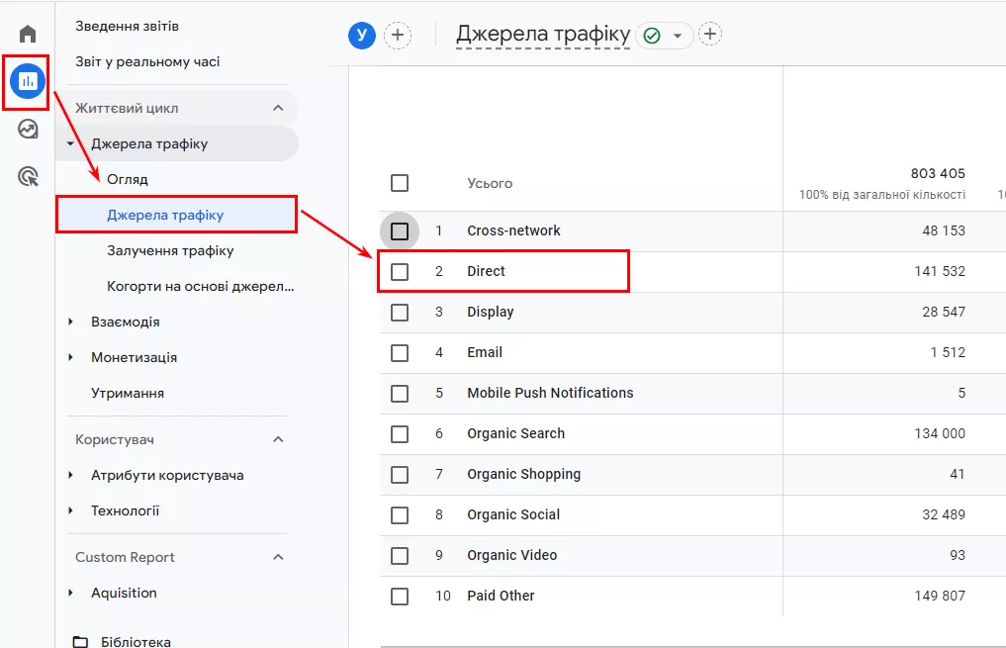
Task: Select the Organic Search row checkbox
Action: 400,433
